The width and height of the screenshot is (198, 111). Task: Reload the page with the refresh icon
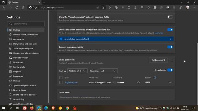click(x=17, y=7)
